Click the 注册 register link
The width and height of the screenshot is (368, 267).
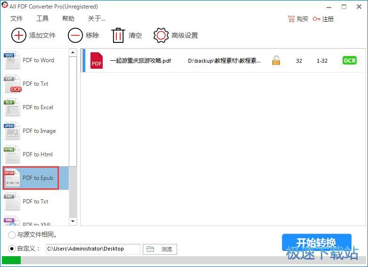327,19
